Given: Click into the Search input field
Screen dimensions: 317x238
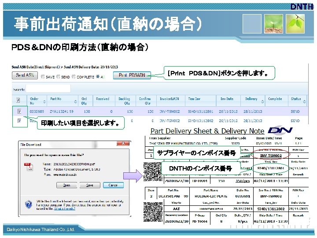Looking at the screenshot, I should click(48, 89).
